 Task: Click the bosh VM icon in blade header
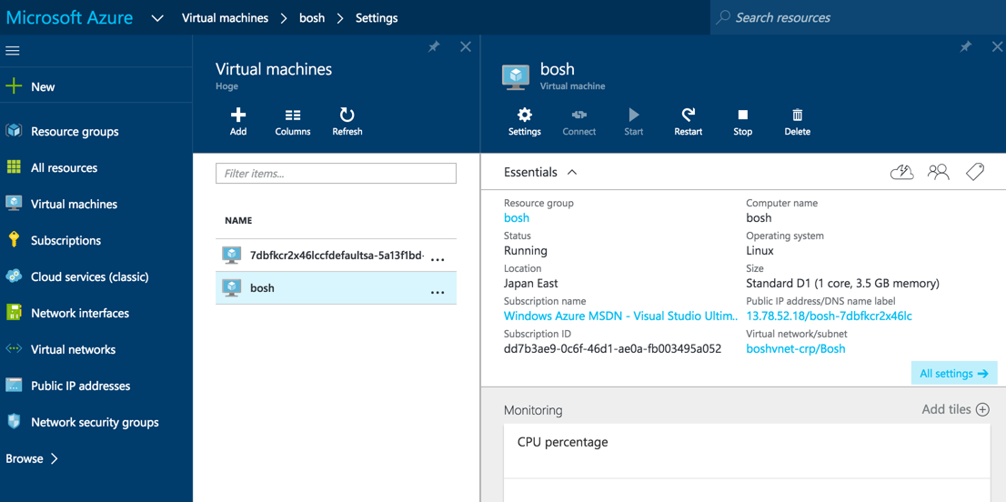click(515, 76)
